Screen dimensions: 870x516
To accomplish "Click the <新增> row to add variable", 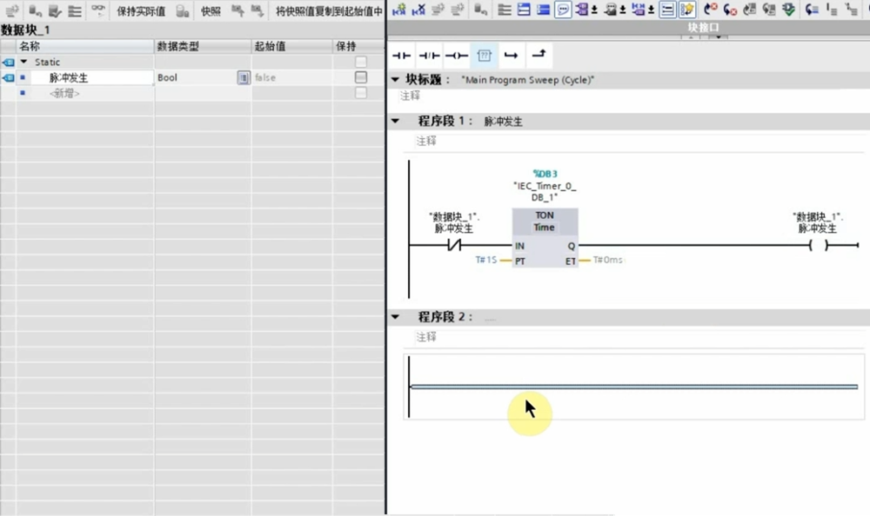I will click(x=64, y=93).
